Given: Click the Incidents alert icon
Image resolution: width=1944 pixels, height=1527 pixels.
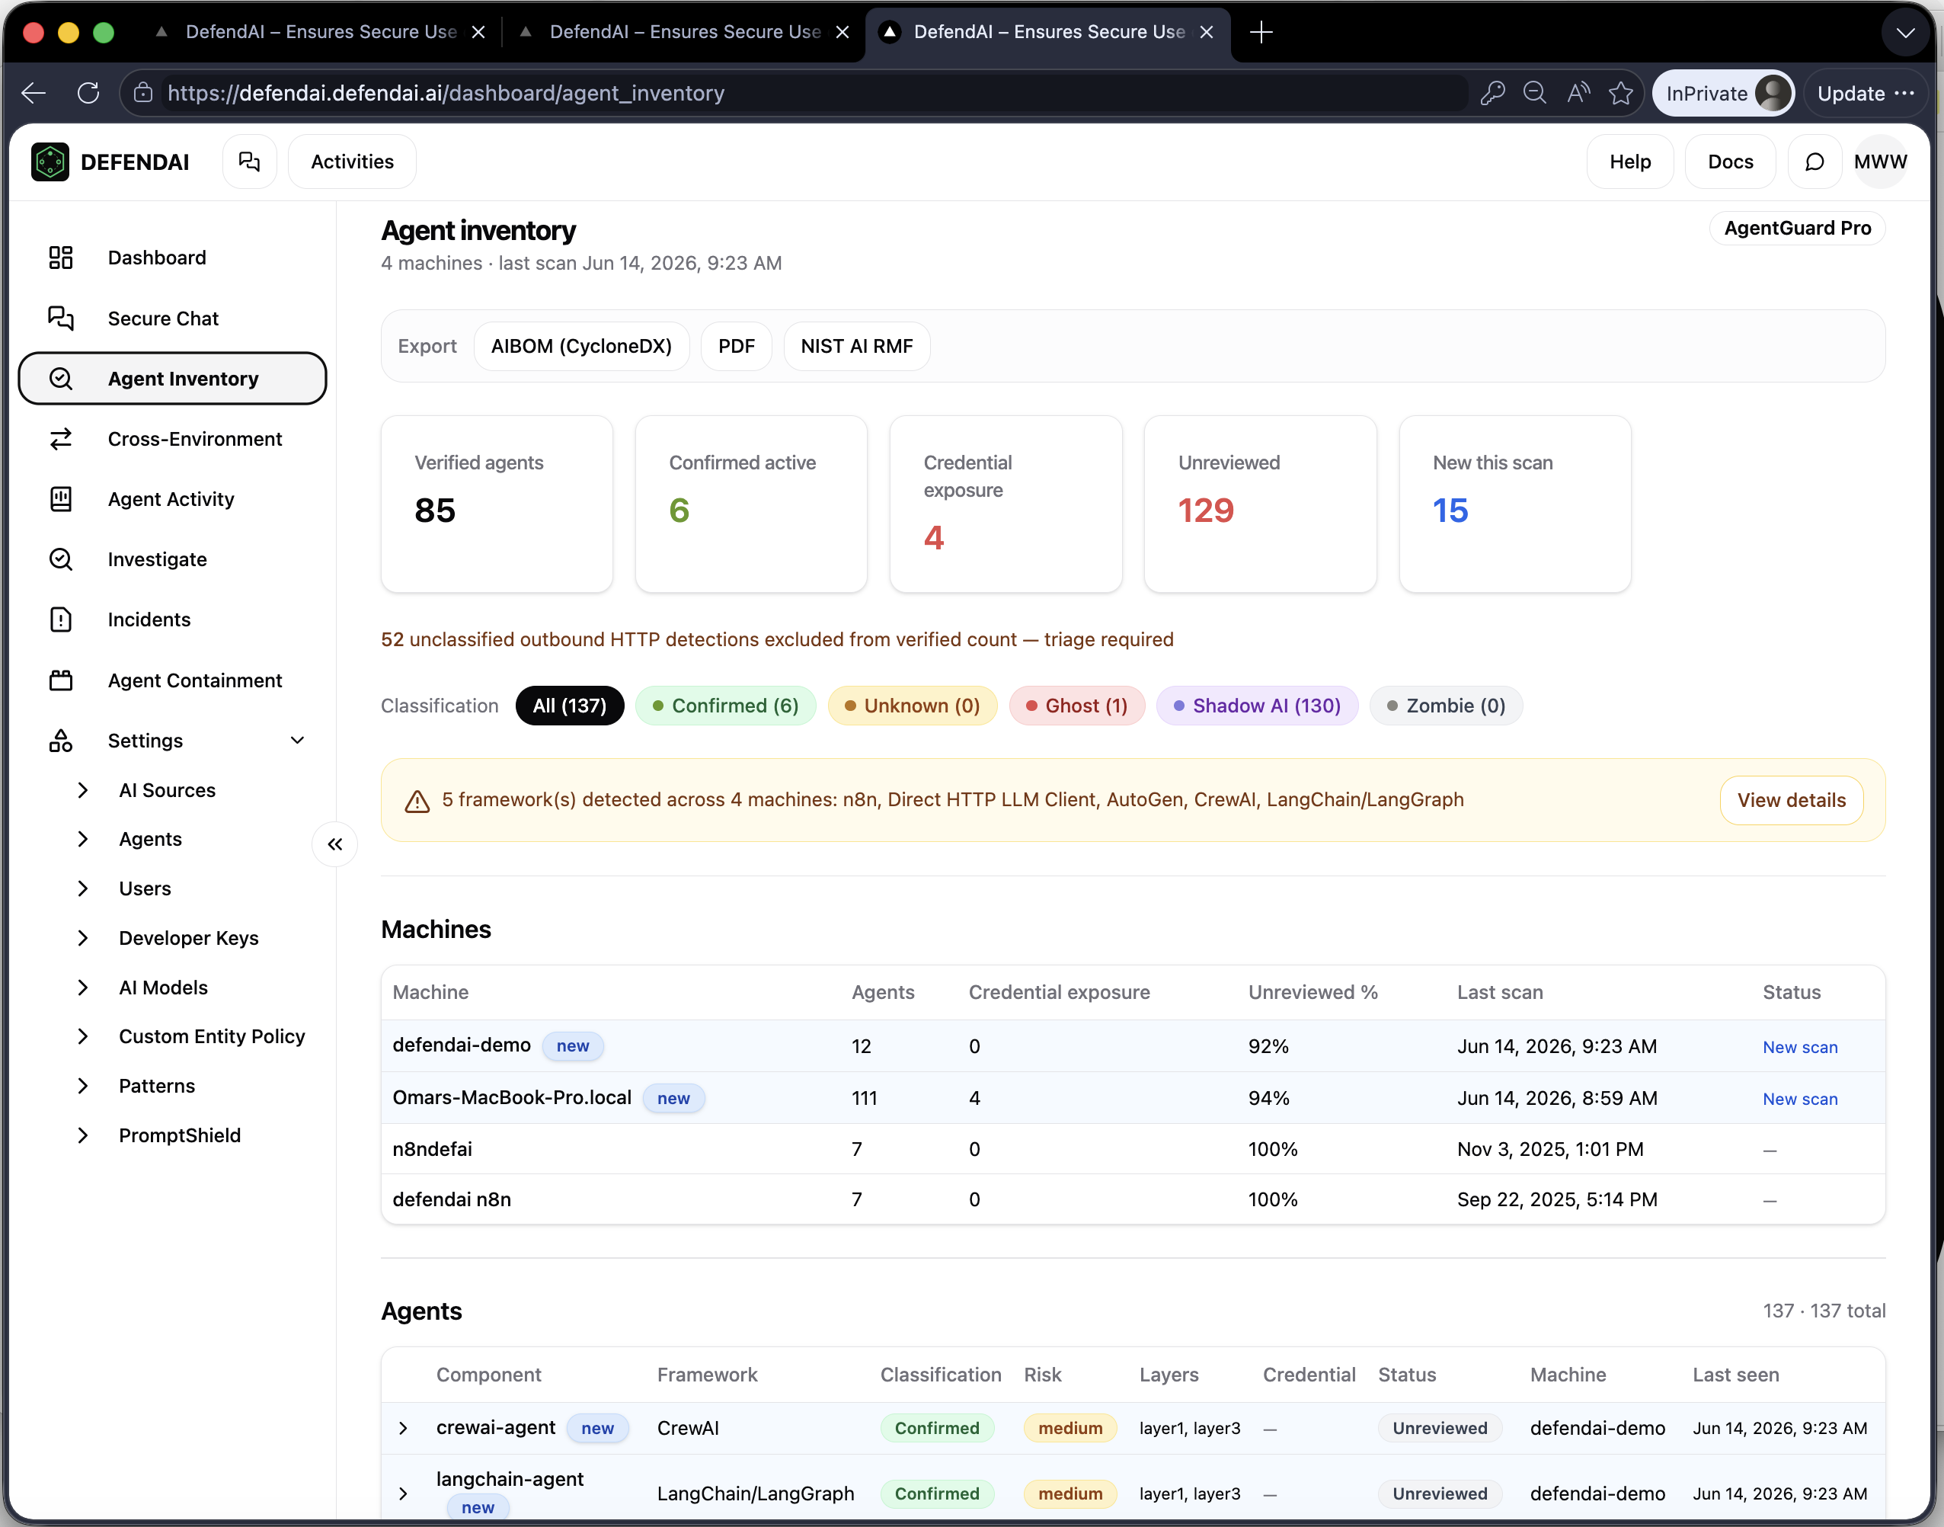Looking at the screenshot, I should click(x=61, y=619).
